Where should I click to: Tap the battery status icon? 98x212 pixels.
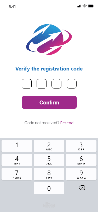91,6
